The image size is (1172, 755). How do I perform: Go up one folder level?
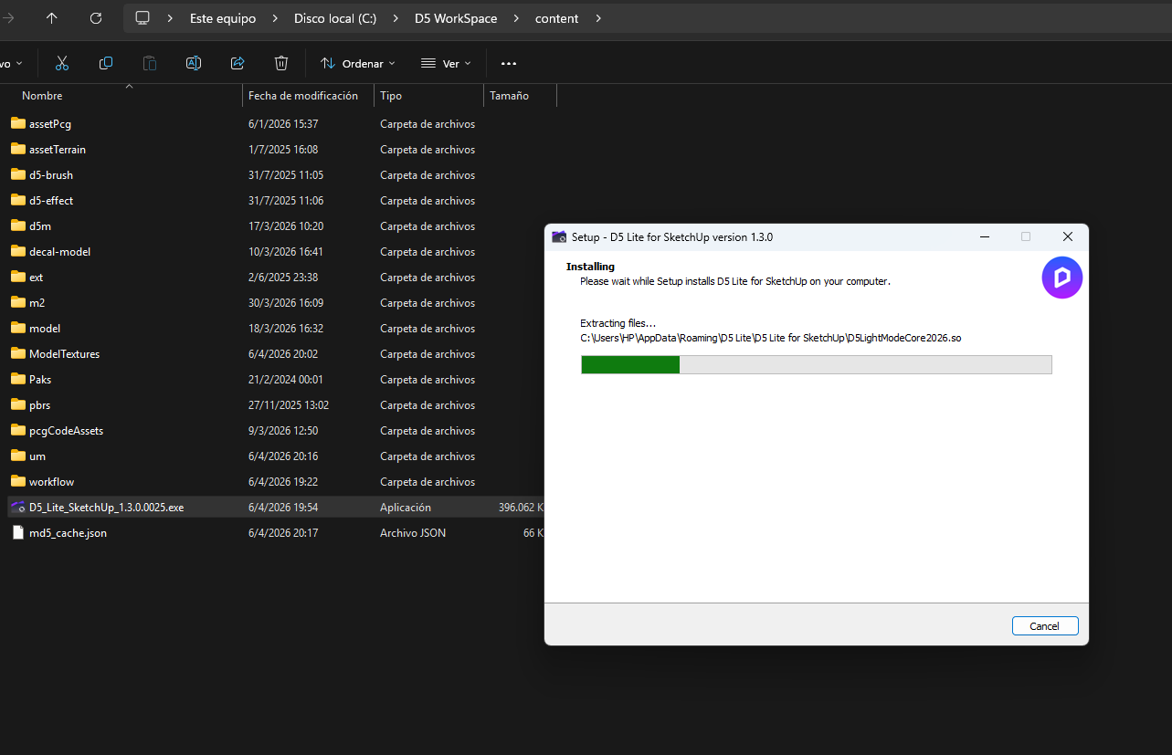click(x=52, y=18)
